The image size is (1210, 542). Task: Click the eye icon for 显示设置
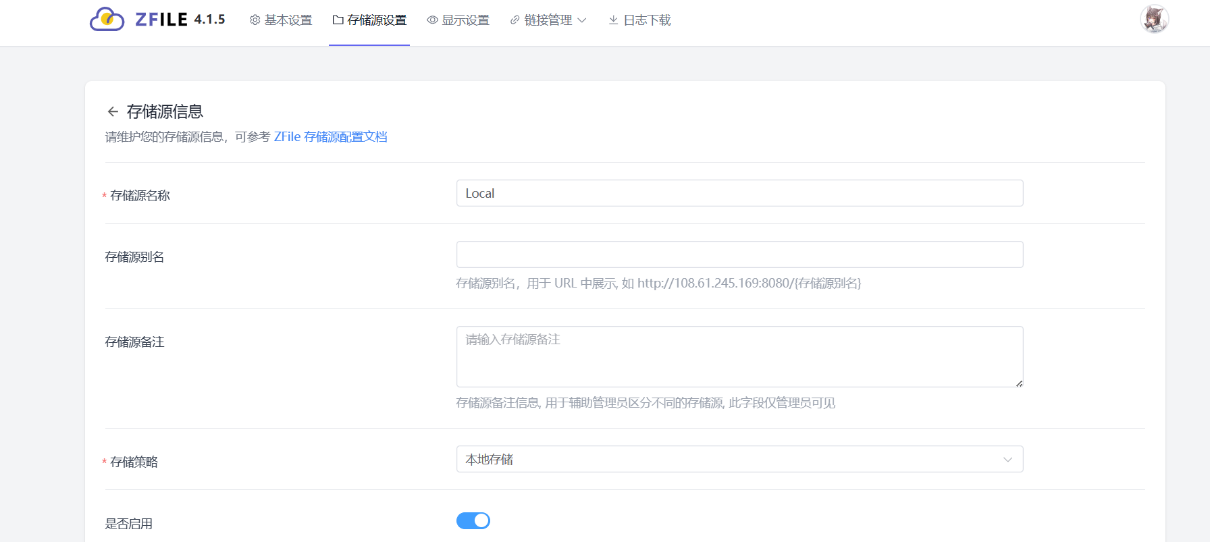point(432,20)
